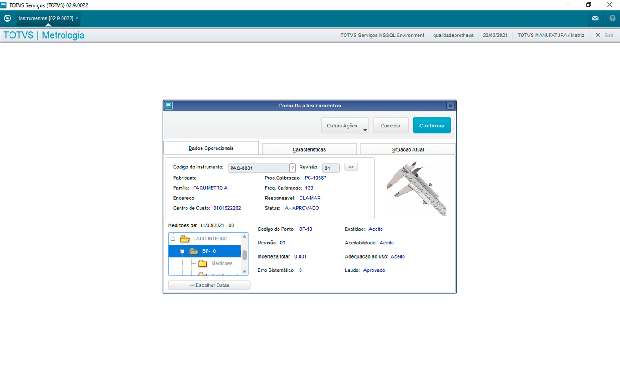Open the mail envelope notifications icon
Screen dimensions: 620x387
pyautogui.click(x=595, y=19)
